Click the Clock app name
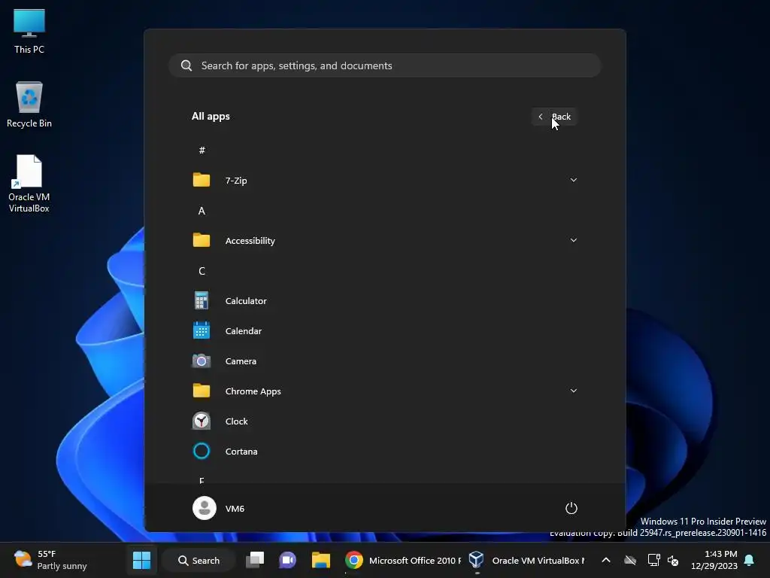770x578 pixels. [x=236, y=421]
